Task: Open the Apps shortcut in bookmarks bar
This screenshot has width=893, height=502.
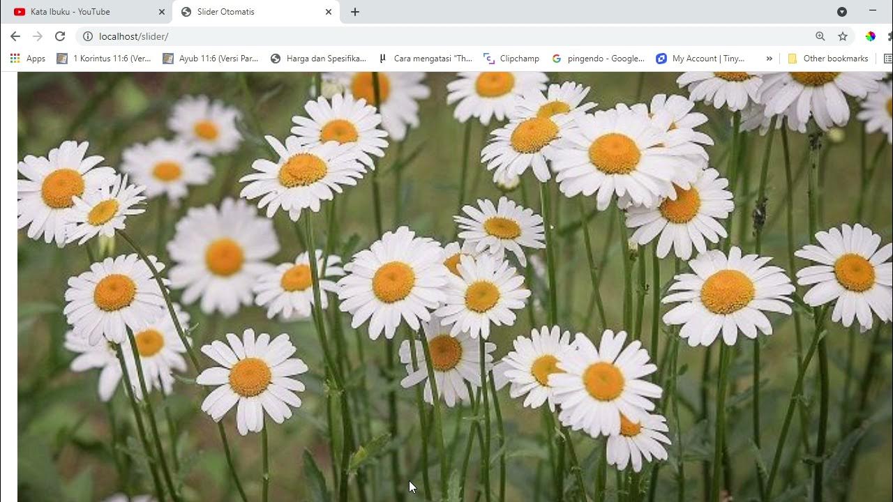Action: 28,59
